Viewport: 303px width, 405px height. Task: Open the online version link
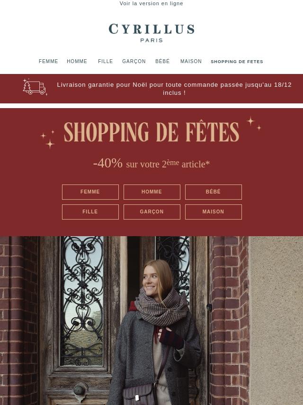click(151, 3)
